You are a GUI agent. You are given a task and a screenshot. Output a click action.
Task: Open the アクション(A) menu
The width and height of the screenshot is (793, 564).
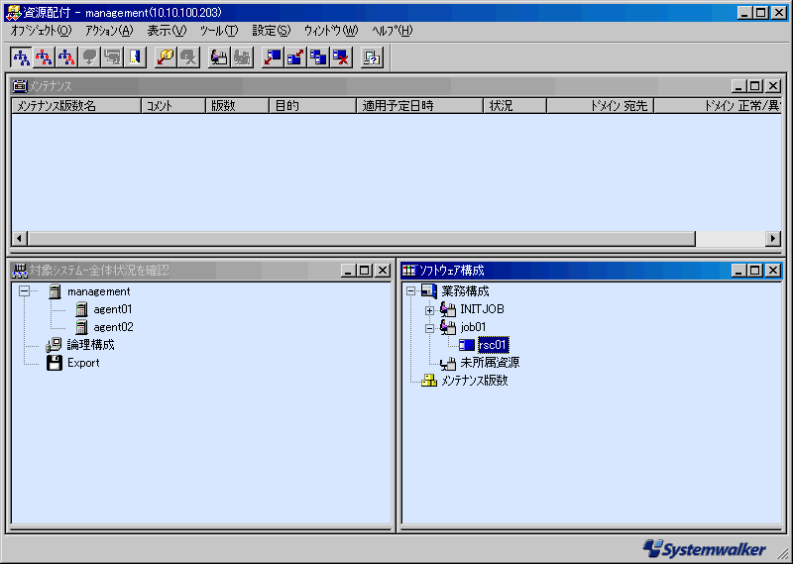[109, 31]
